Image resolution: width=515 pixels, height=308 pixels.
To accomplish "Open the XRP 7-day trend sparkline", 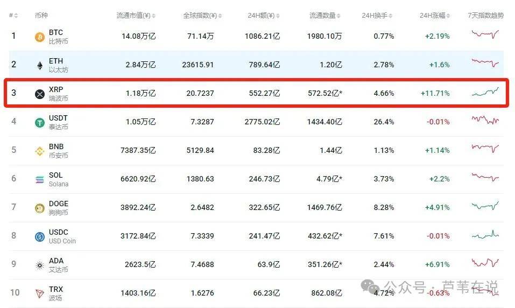I will pyautogui.click(x=485, y=92).
